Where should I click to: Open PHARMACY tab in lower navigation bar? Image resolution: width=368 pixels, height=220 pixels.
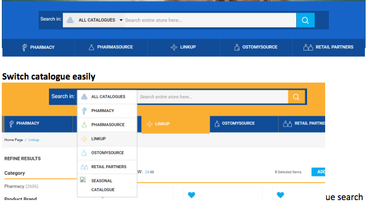pyautogui.click(x=38, y=124)
